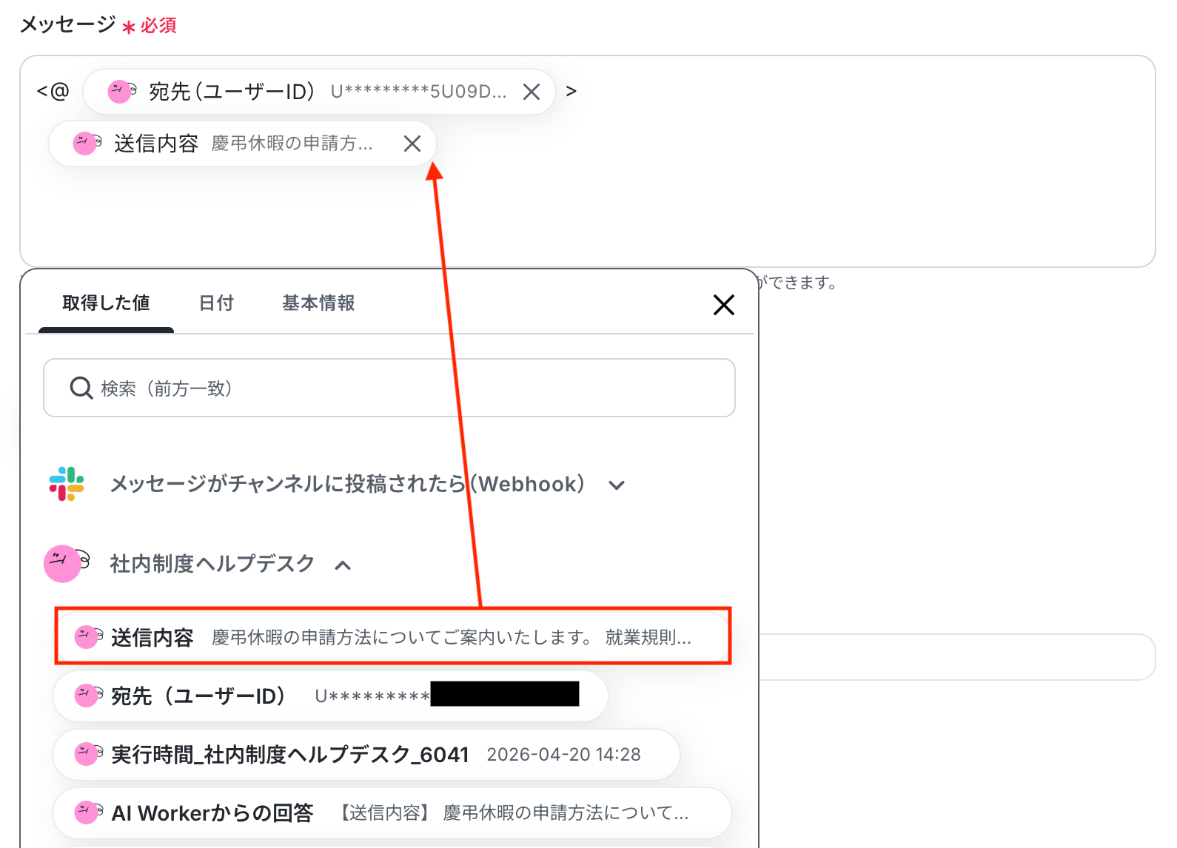1177x848 pixels.
Task: Click the search magnifier icon
Action: [81, 388]
